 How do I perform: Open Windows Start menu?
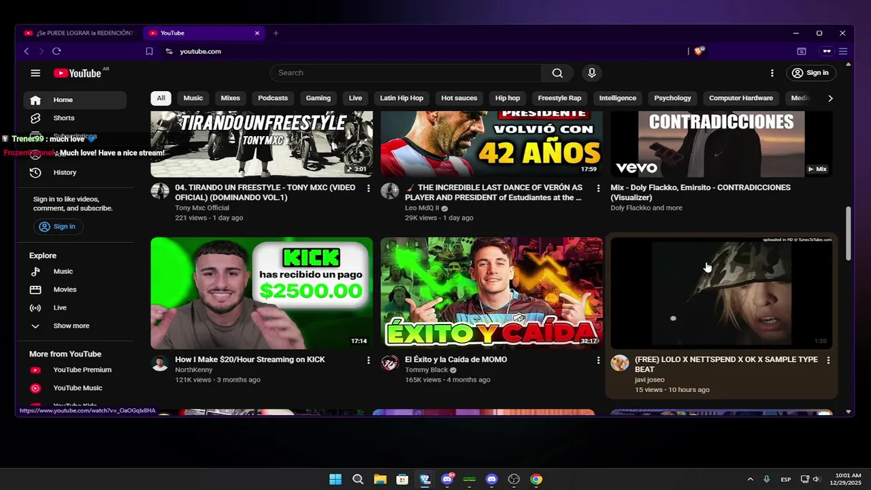pos(335,479)
